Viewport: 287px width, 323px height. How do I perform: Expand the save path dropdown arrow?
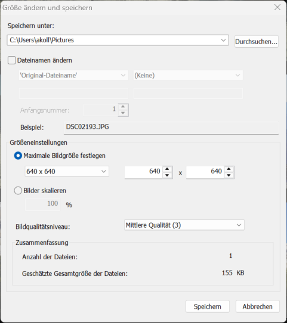click(223, 40)
